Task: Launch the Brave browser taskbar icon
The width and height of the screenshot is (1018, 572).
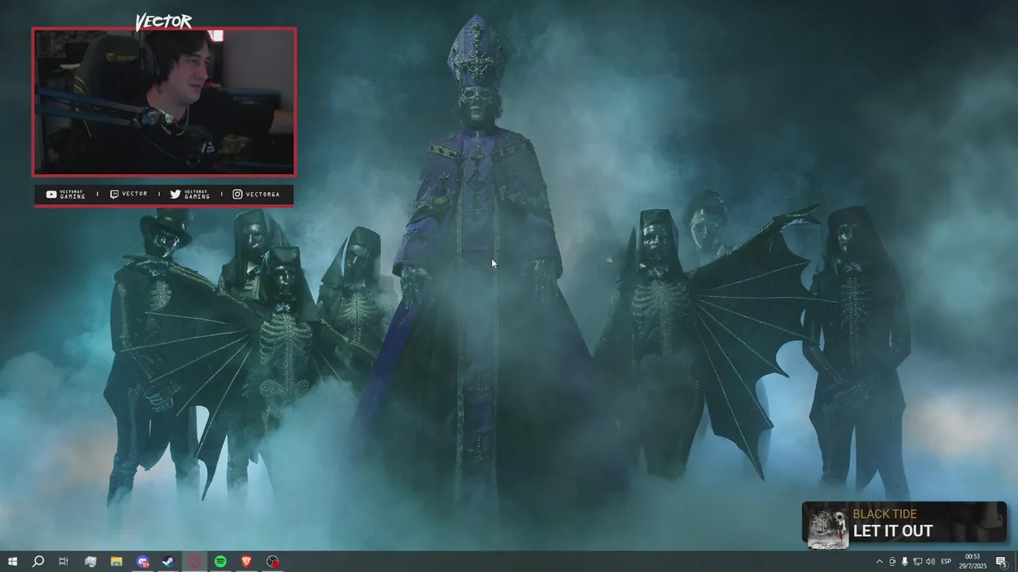Action: click(247, 562)
